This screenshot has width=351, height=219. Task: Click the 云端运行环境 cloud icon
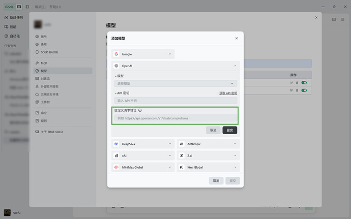point(37,94)
